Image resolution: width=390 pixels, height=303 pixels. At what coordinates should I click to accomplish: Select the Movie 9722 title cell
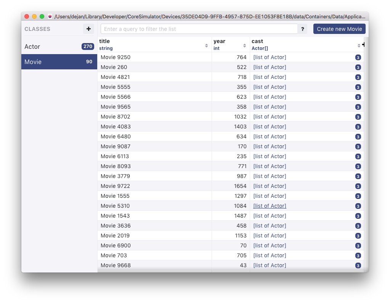pyautogui.click(x=116, y=186)
